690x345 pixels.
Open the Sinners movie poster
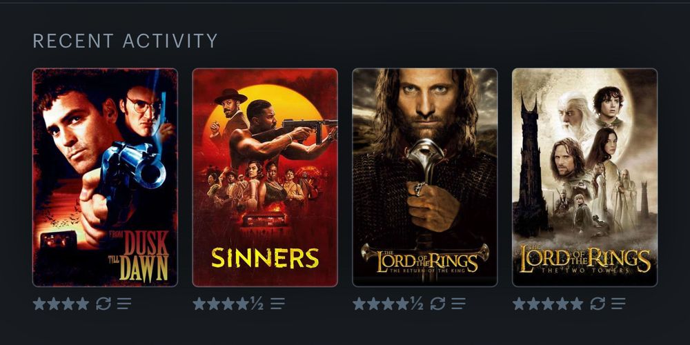tap(265, 177)
